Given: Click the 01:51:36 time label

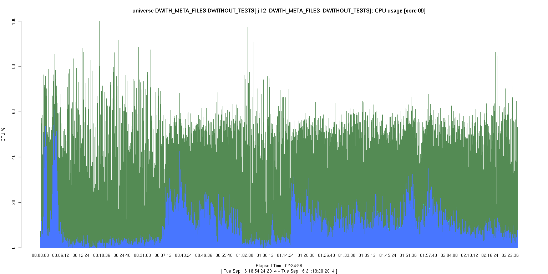Looking at the screenshot, I should pyautogui.click(x=408, y=255).
